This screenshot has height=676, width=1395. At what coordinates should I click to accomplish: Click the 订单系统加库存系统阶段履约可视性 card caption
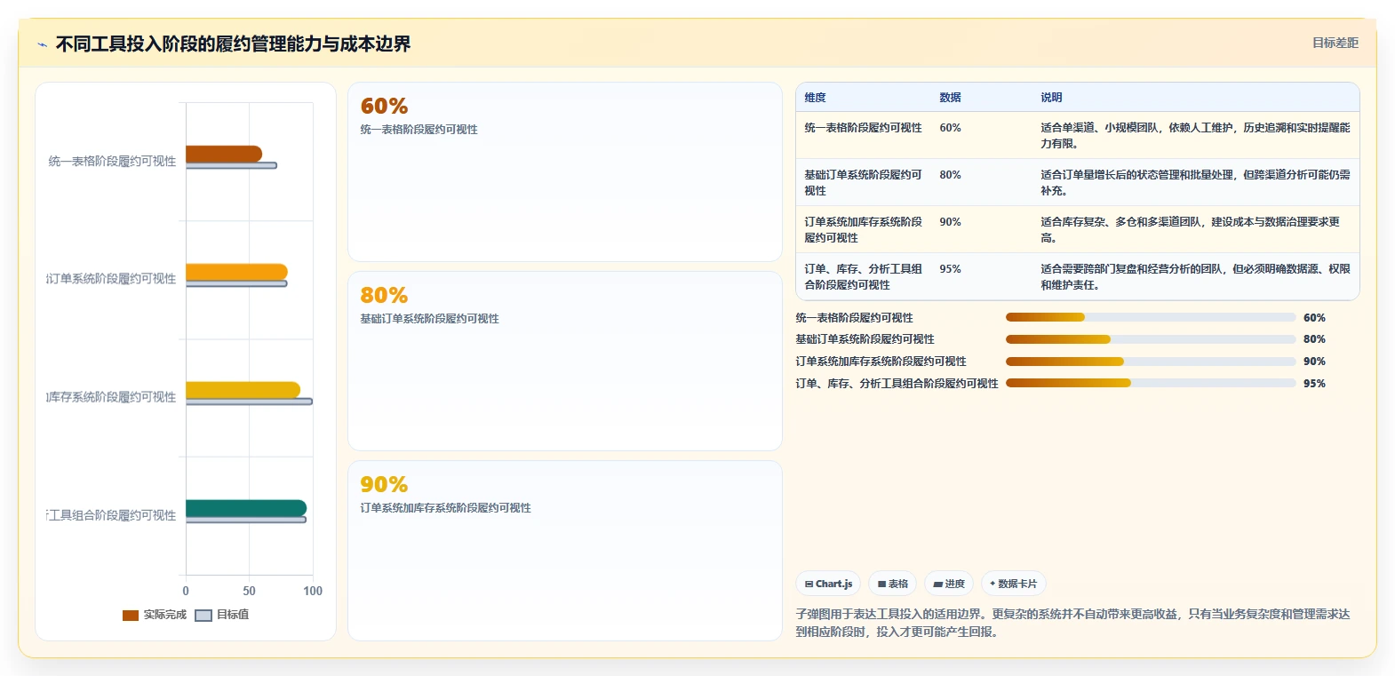446,508
